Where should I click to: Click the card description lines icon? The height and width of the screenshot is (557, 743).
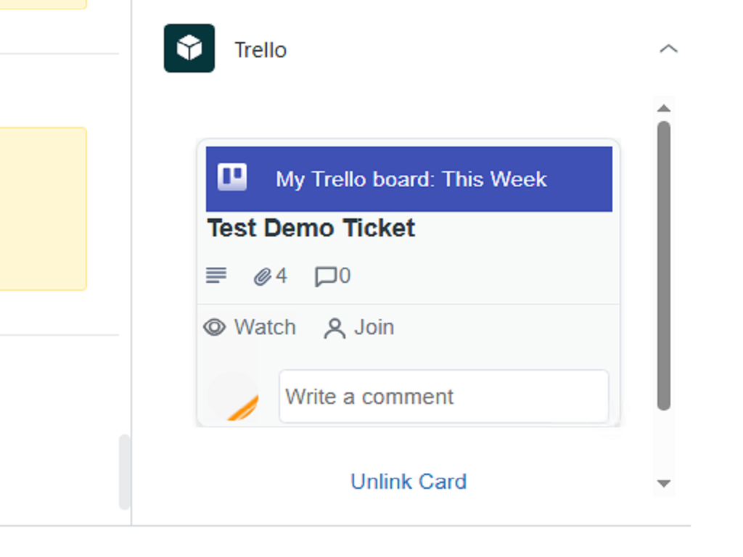pyautogui.click(x=216, y=276)
